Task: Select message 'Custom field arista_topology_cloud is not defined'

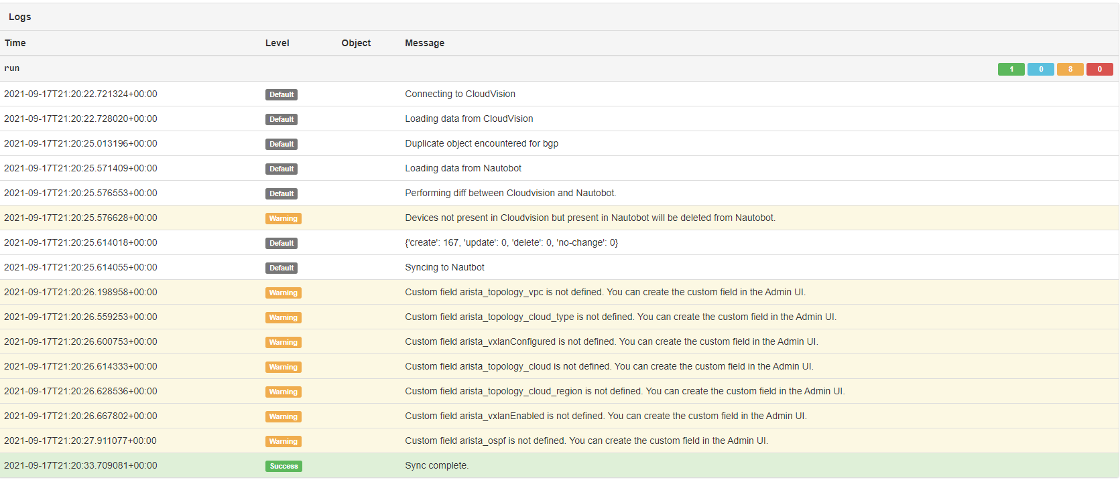Action: tap(609, 366)
